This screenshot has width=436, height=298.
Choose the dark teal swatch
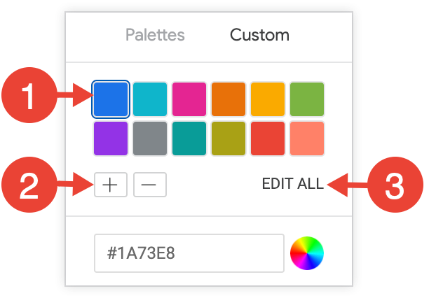[189, 139]
